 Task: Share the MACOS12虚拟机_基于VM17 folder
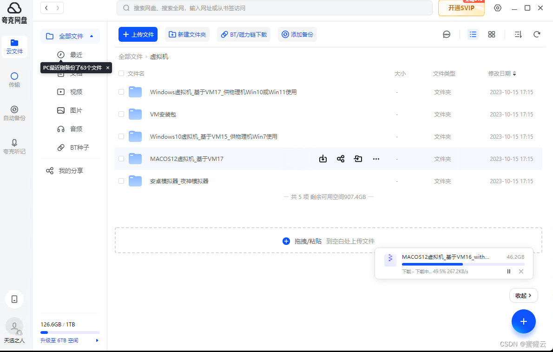coord(340,159)
